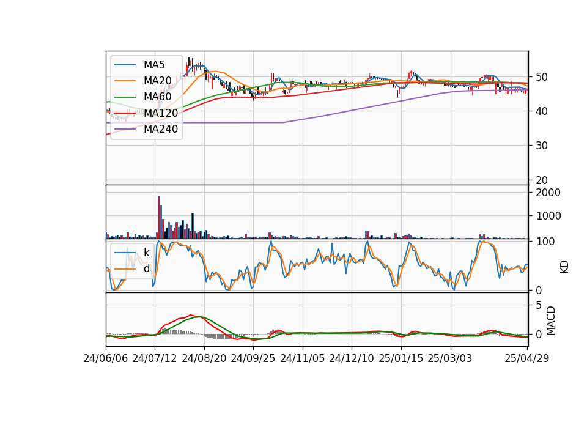
Task: Click the 25/01/15 date axis label
Action: pyautogui.click(x=401, y=358)
